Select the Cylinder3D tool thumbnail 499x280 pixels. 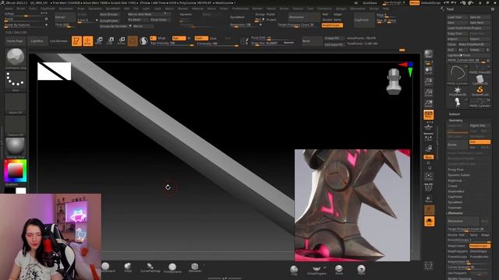(x=480, y=79)
